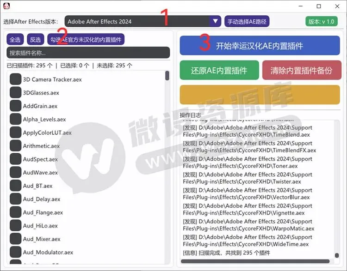Image resolution: width=347 pixels, height=271 pixels.
Task: Check the 3DGlasses.aex checkbox
Action: coord(15,92)
